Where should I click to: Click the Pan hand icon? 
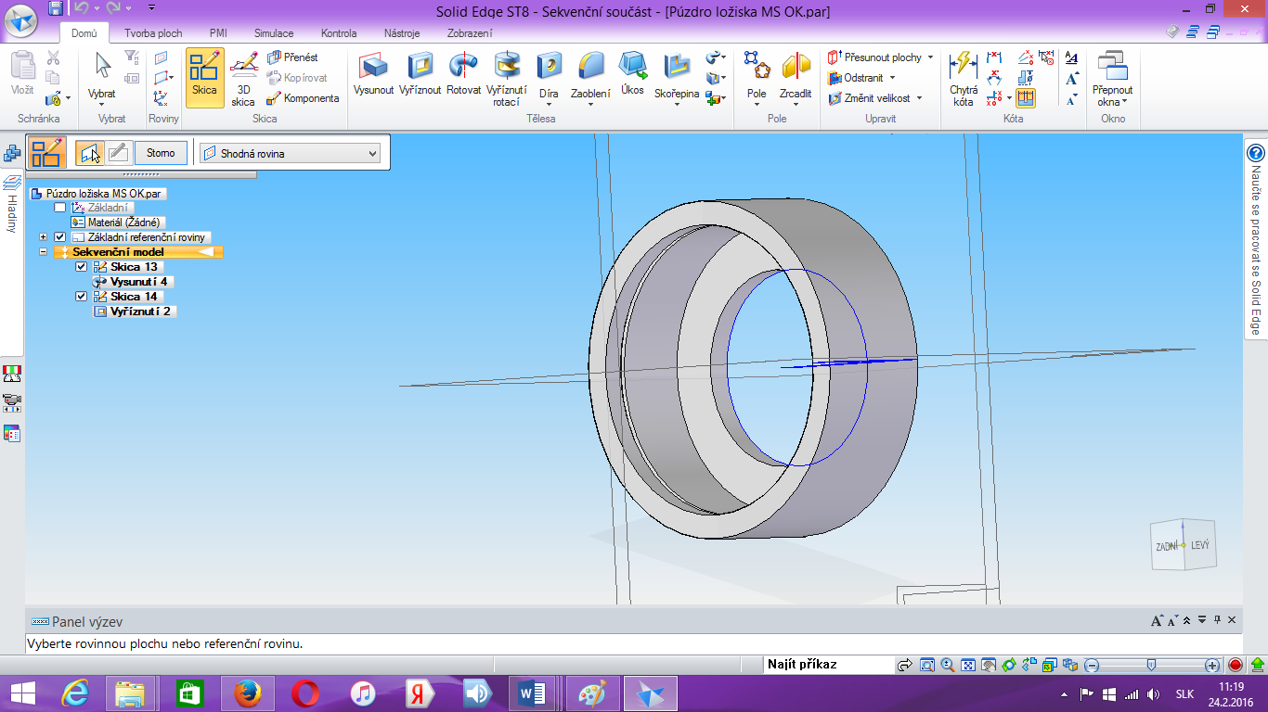click(x=989, y=665)
